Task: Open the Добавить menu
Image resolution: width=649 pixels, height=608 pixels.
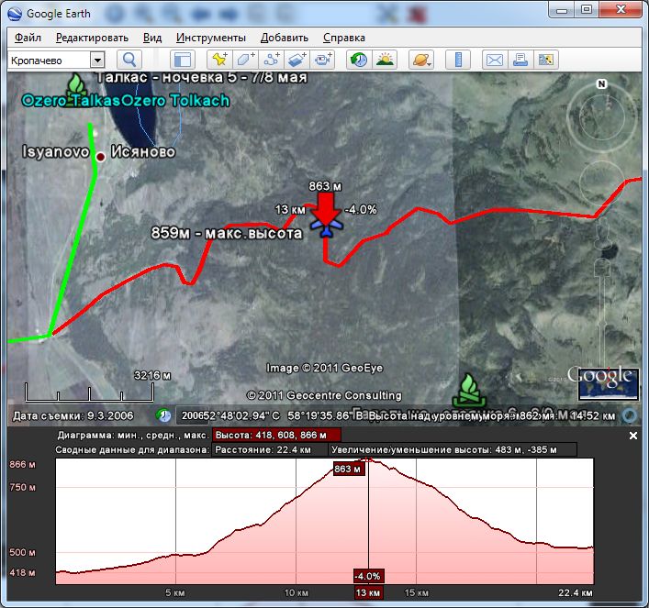Action: (x=285, y=38)
